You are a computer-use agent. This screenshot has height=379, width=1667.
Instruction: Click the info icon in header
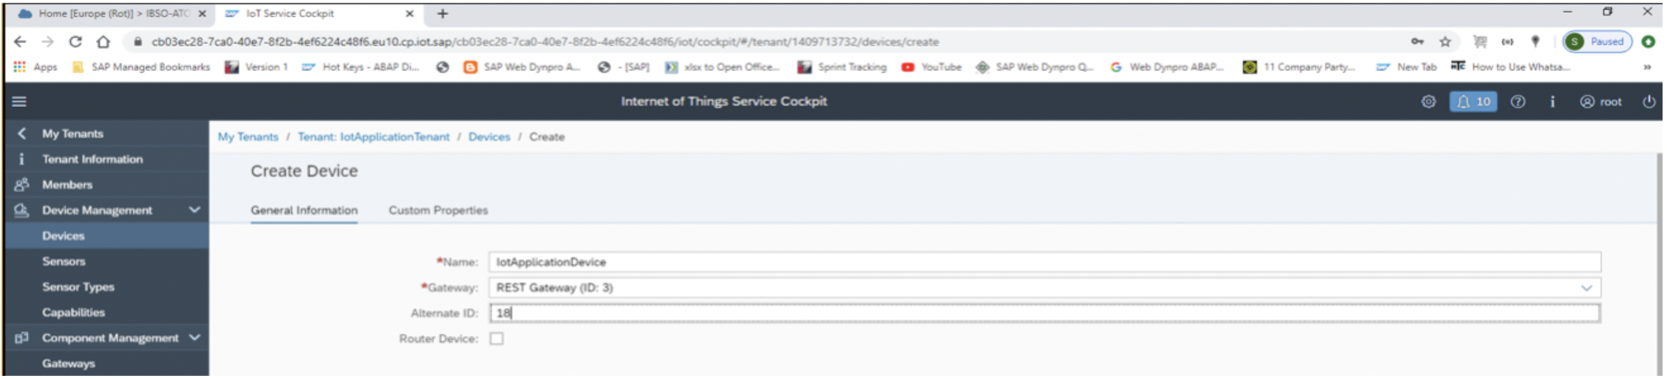[1552, 101]
